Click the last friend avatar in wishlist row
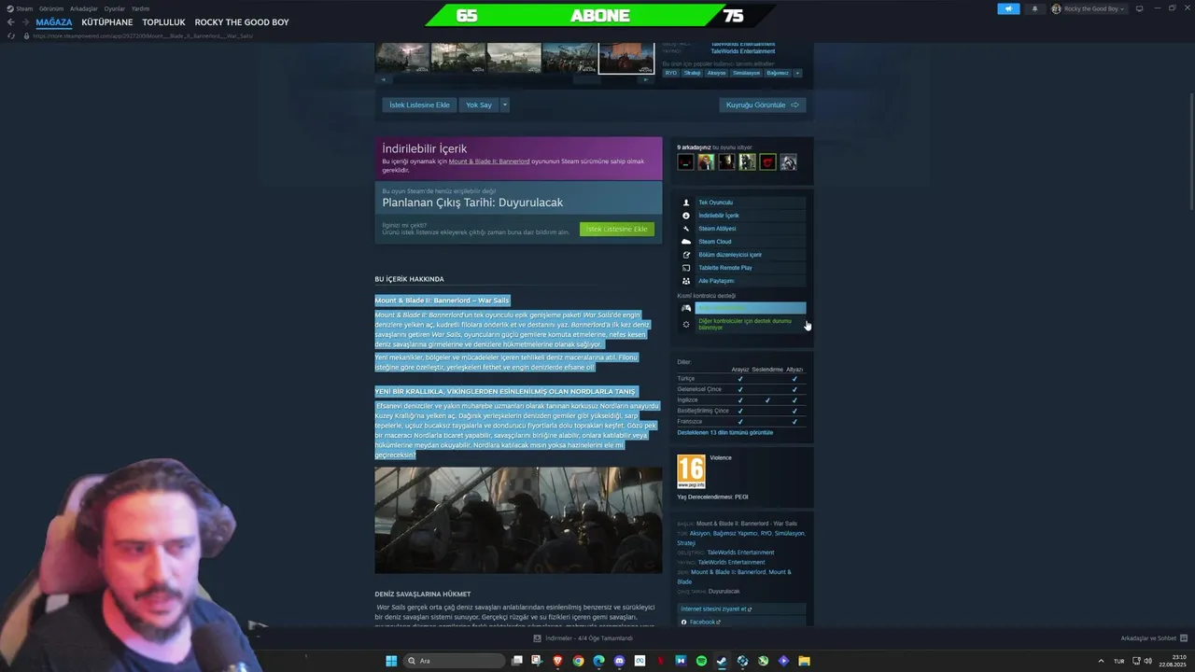 pos(788,162)
